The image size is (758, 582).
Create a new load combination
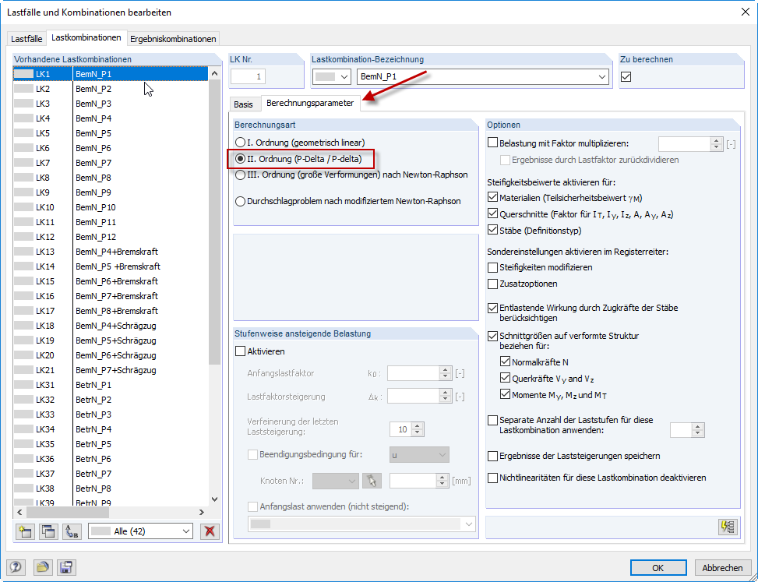(25, 531)
